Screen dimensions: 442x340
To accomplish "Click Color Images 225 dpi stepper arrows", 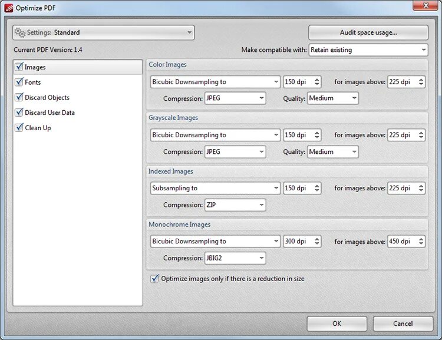I will [x=421, y=82].
